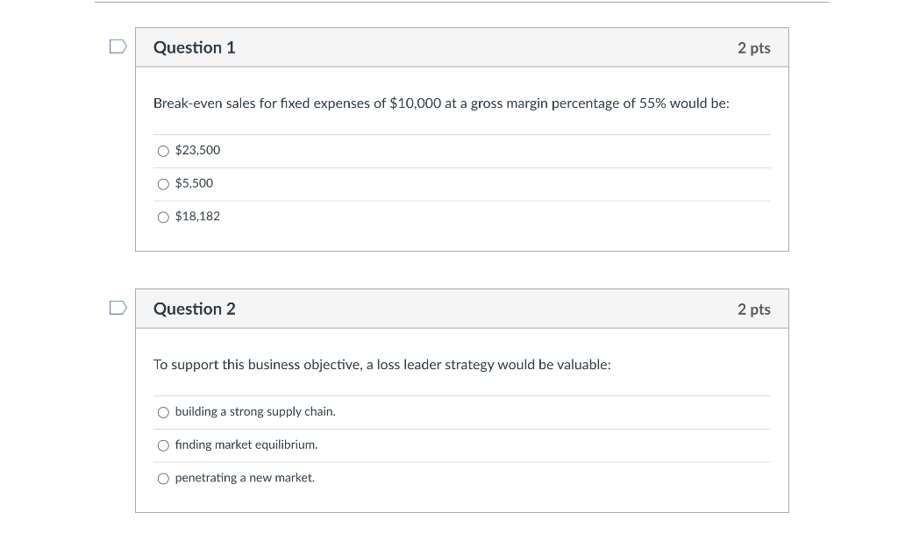Viewport: 898px width, 541px height.
Task: Click the $5,500 answer text label
Action: [193, 183]
